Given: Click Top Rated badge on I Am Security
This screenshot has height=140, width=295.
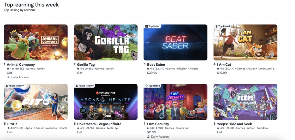Looking at the screenshot, I should point(152,86).
